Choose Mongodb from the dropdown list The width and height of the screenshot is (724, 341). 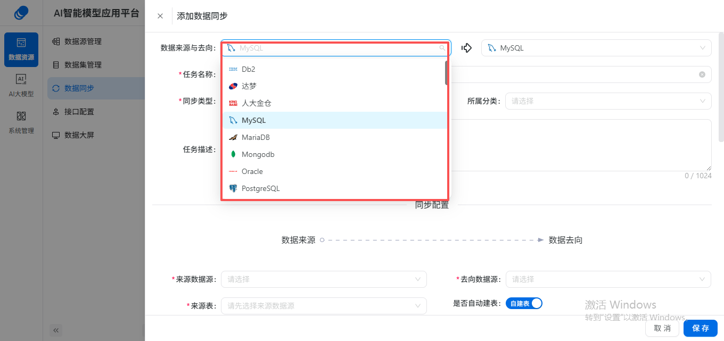(x=334, y=154)
